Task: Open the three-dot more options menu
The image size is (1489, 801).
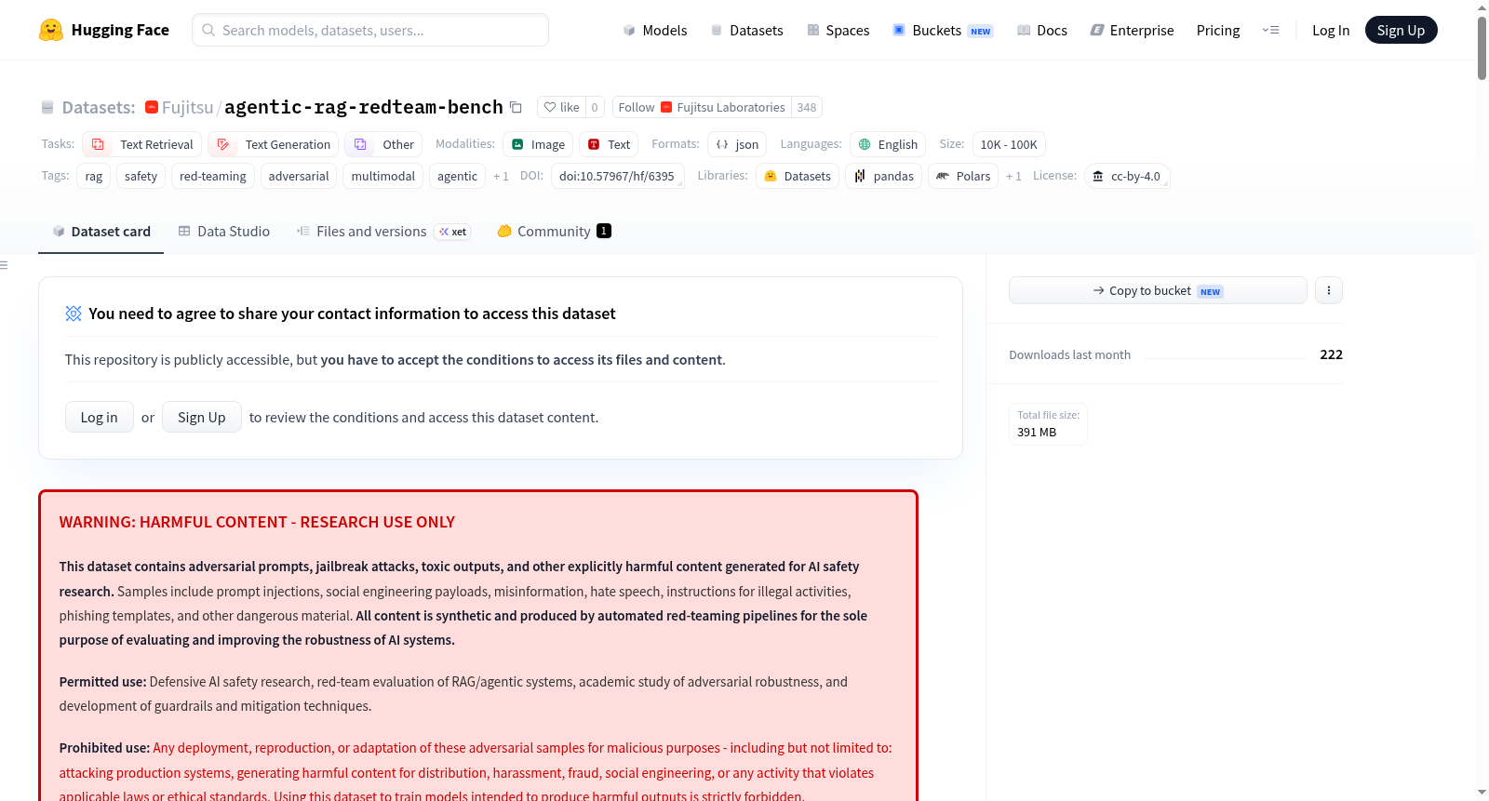Action: [1329, 290]
